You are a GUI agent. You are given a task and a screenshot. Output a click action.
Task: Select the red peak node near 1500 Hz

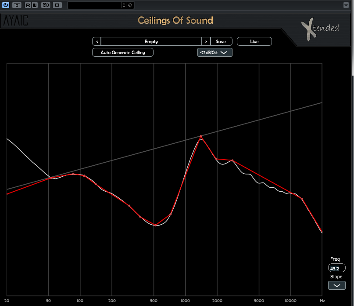(201, 137)
